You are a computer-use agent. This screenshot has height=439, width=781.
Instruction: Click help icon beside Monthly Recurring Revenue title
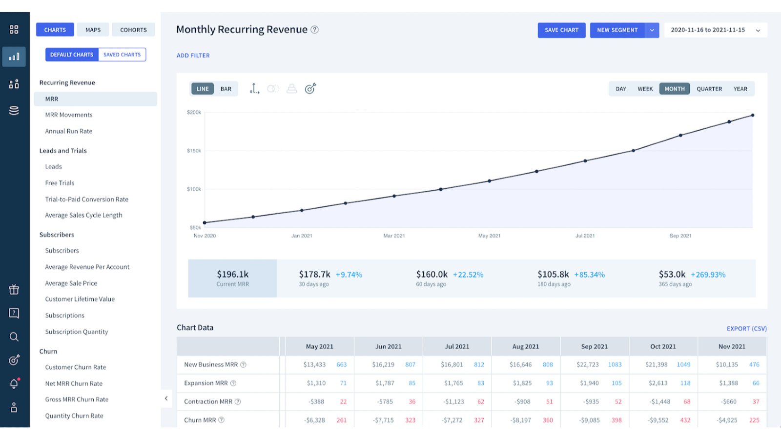pos(315,30)
